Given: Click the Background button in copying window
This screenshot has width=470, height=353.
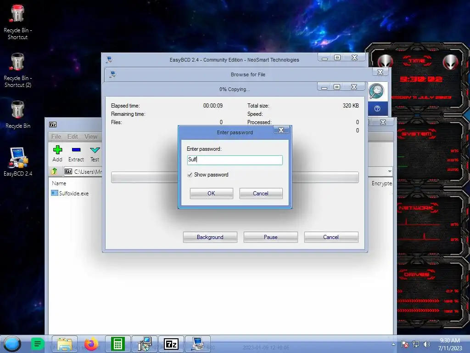Looking at the screenshot, I should click(x=210, y=237).
